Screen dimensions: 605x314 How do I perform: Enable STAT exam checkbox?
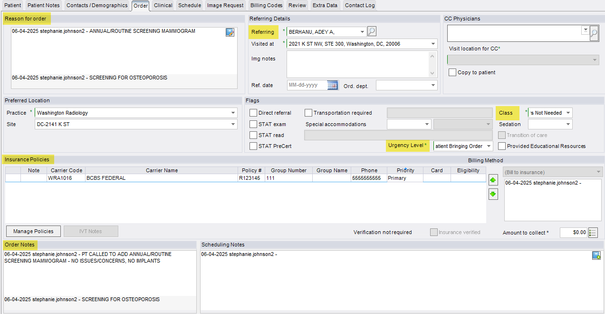(x=253, y=124)
